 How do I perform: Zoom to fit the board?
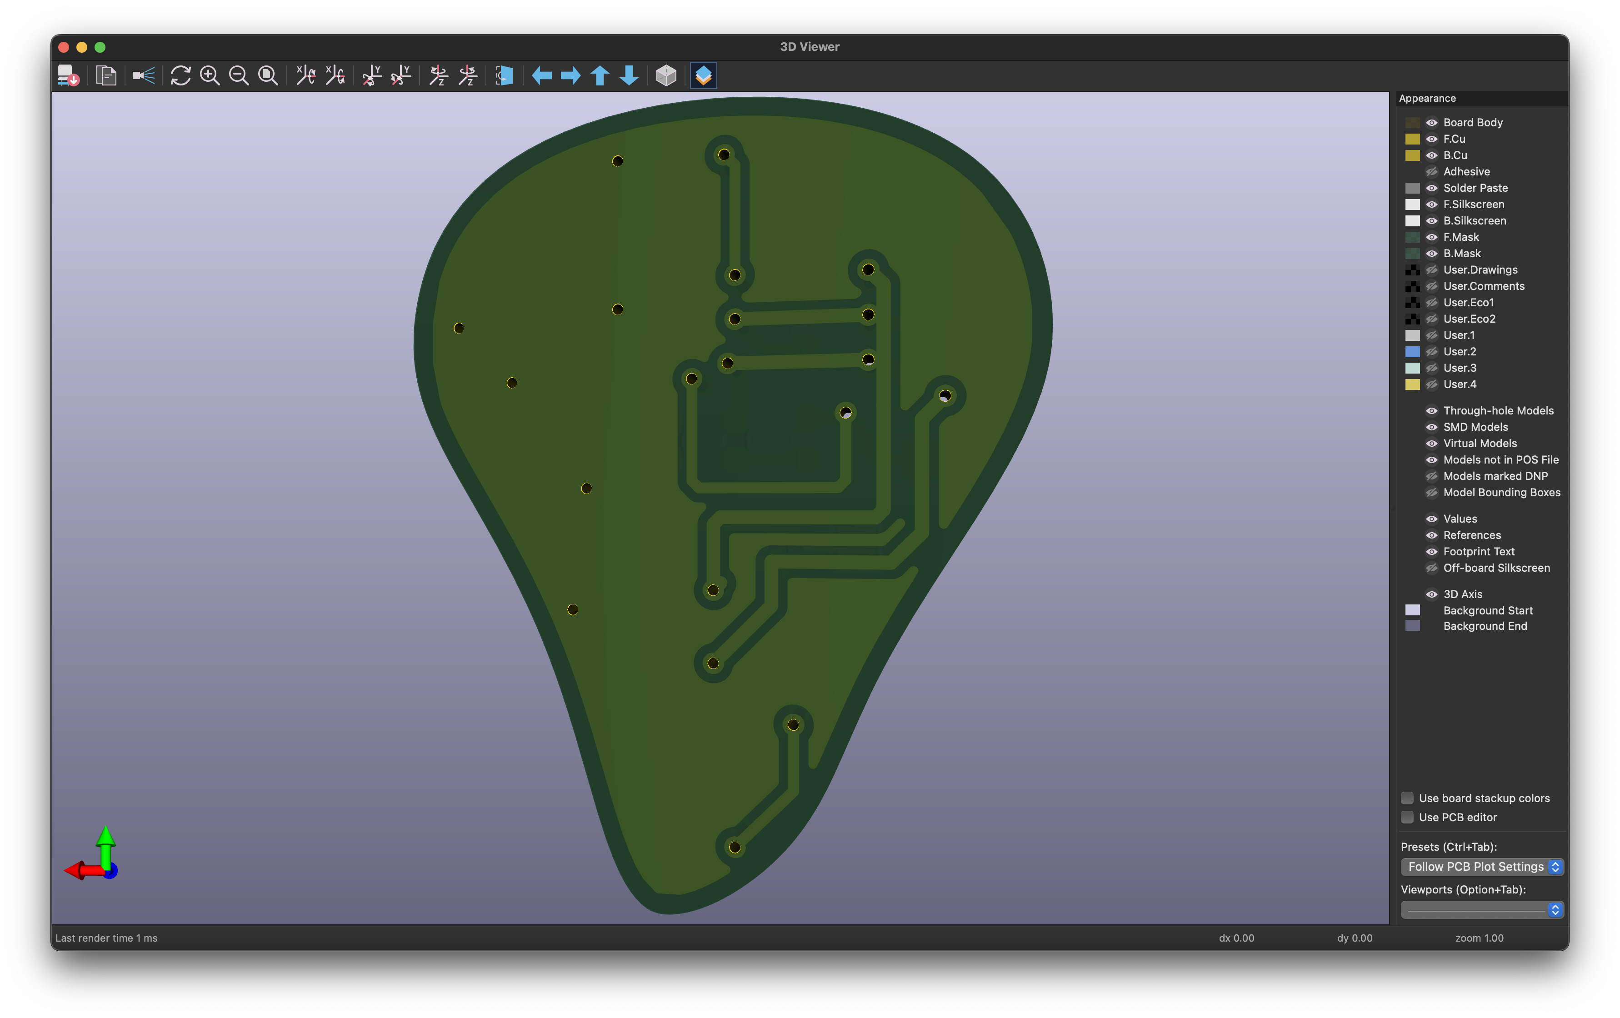(268, 75)
